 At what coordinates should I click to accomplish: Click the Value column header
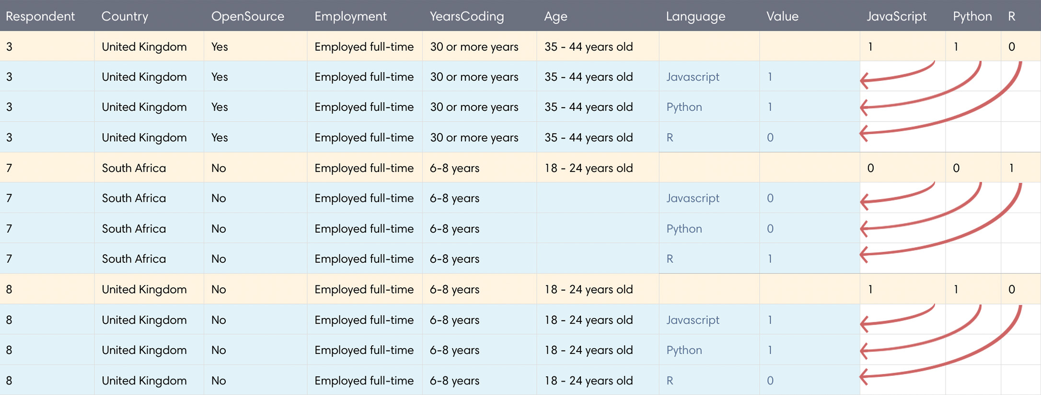[x=782, y=16]
